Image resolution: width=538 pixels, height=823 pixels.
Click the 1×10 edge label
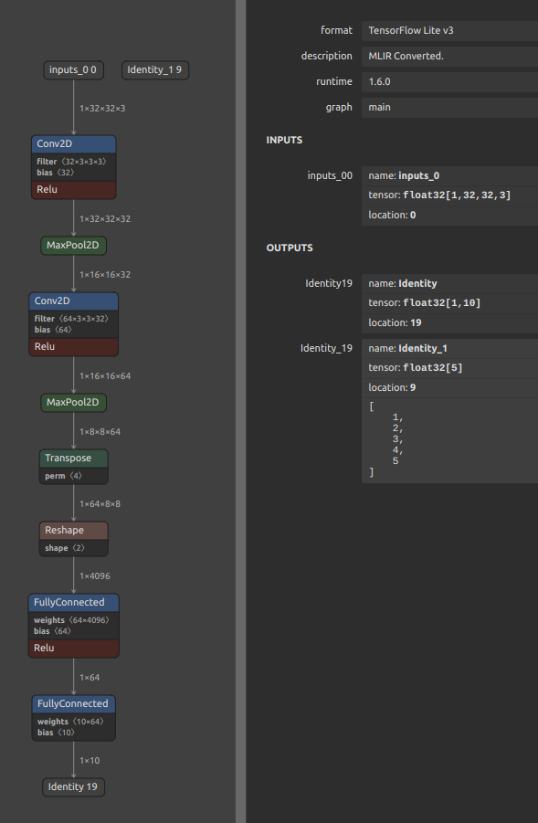point(90,761)
